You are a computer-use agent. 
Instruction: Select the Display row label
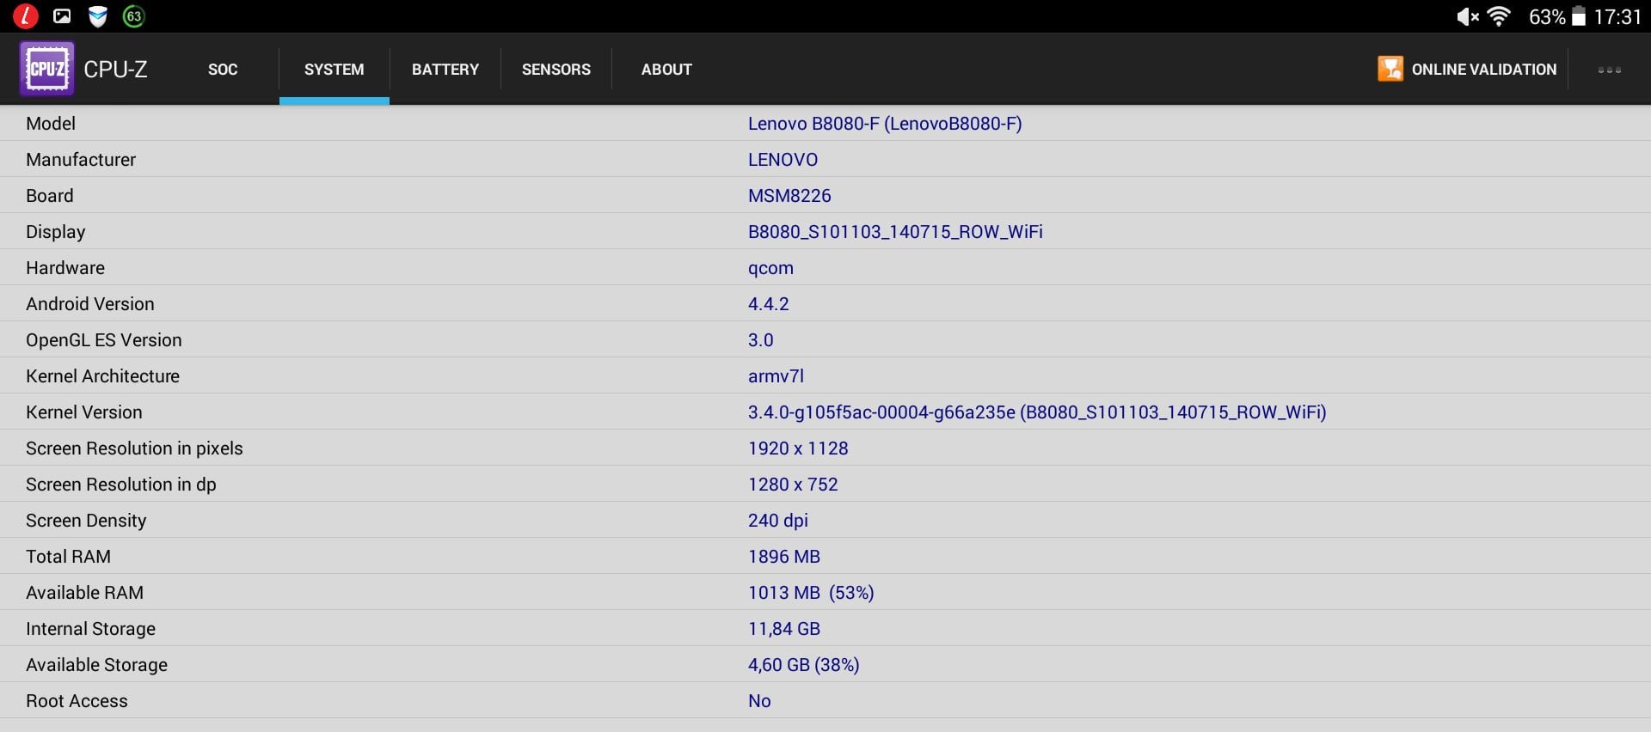click(56, 231)
